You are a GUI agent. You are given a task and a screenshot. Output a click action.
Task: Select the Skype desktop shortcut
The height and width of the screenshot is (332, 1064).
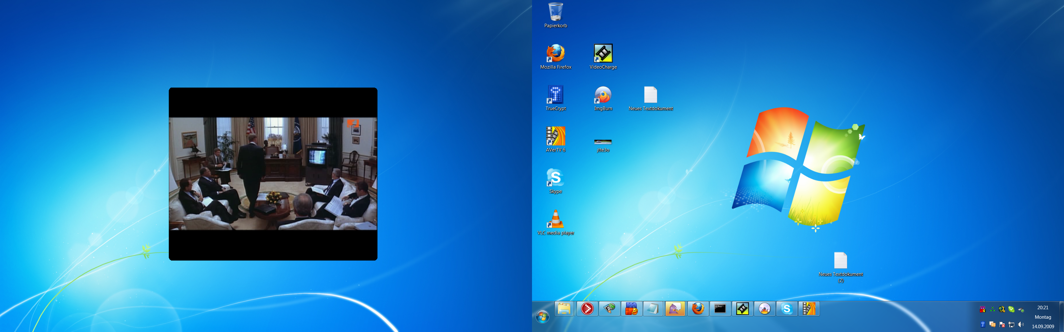[555, 178]
